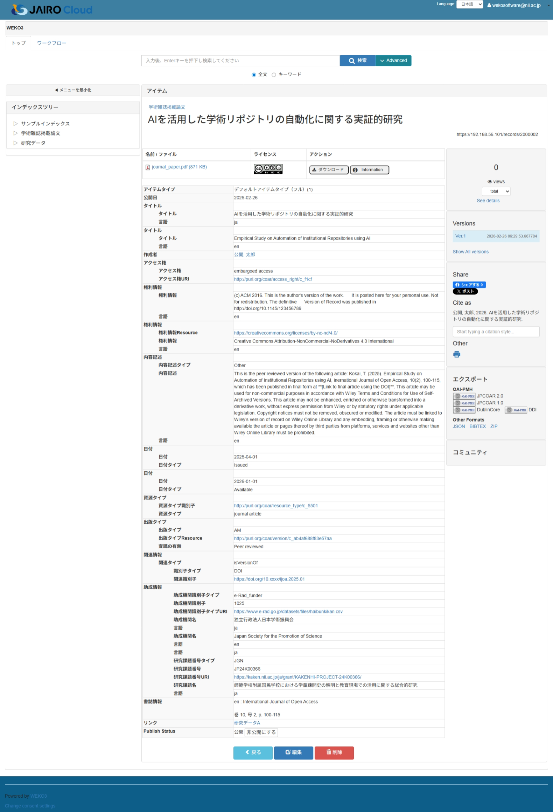
Task: Open the 研究データA link
Action: pos(247,723)
